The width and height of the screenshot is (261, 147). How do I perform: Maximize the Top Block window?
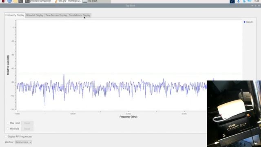256,6
